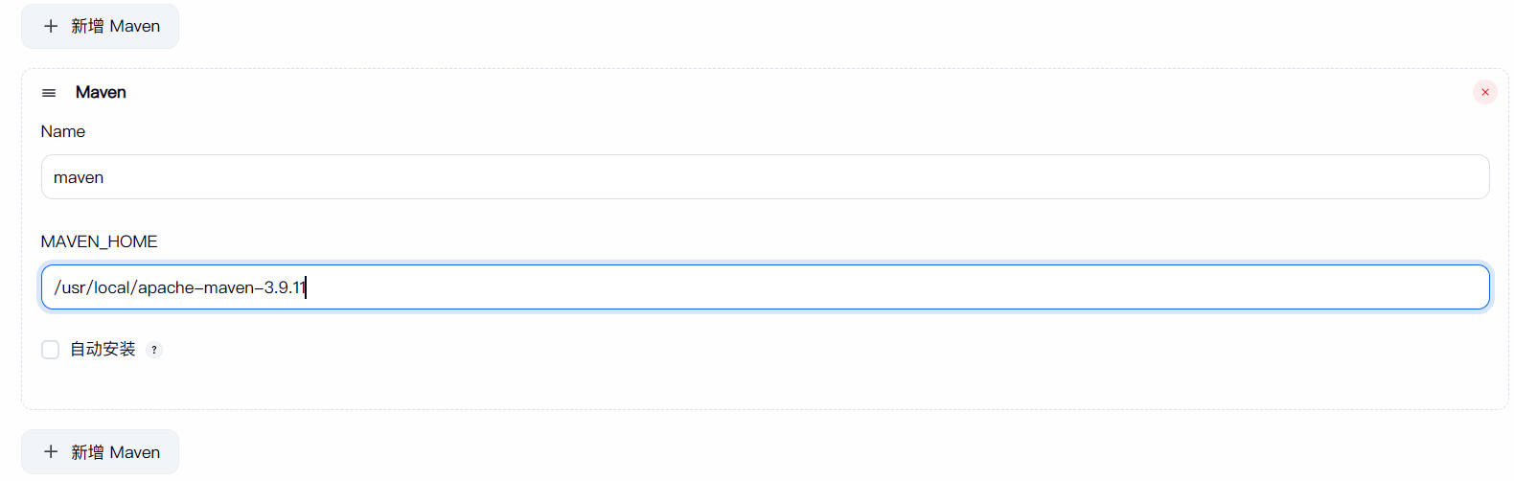Click the top 新增 Maven button

pyautogui.click(x=100, y=26)
